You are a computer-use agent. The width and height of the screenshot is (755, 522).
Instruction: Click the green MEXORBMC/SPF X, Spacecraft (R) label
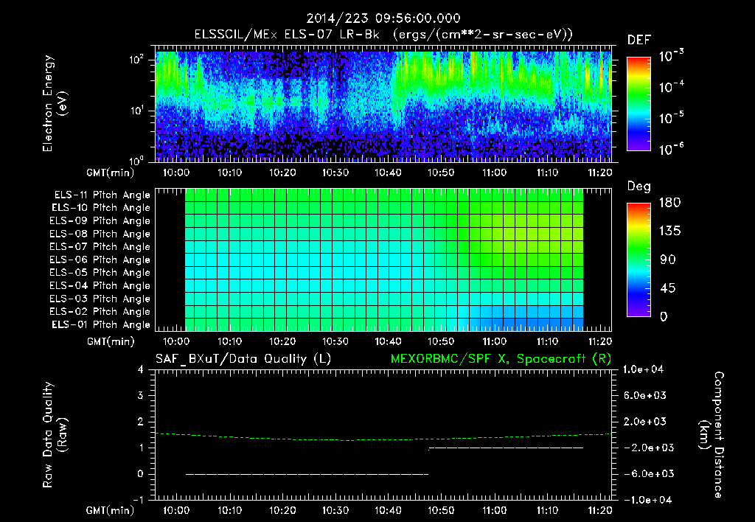(x=501, y=359)
